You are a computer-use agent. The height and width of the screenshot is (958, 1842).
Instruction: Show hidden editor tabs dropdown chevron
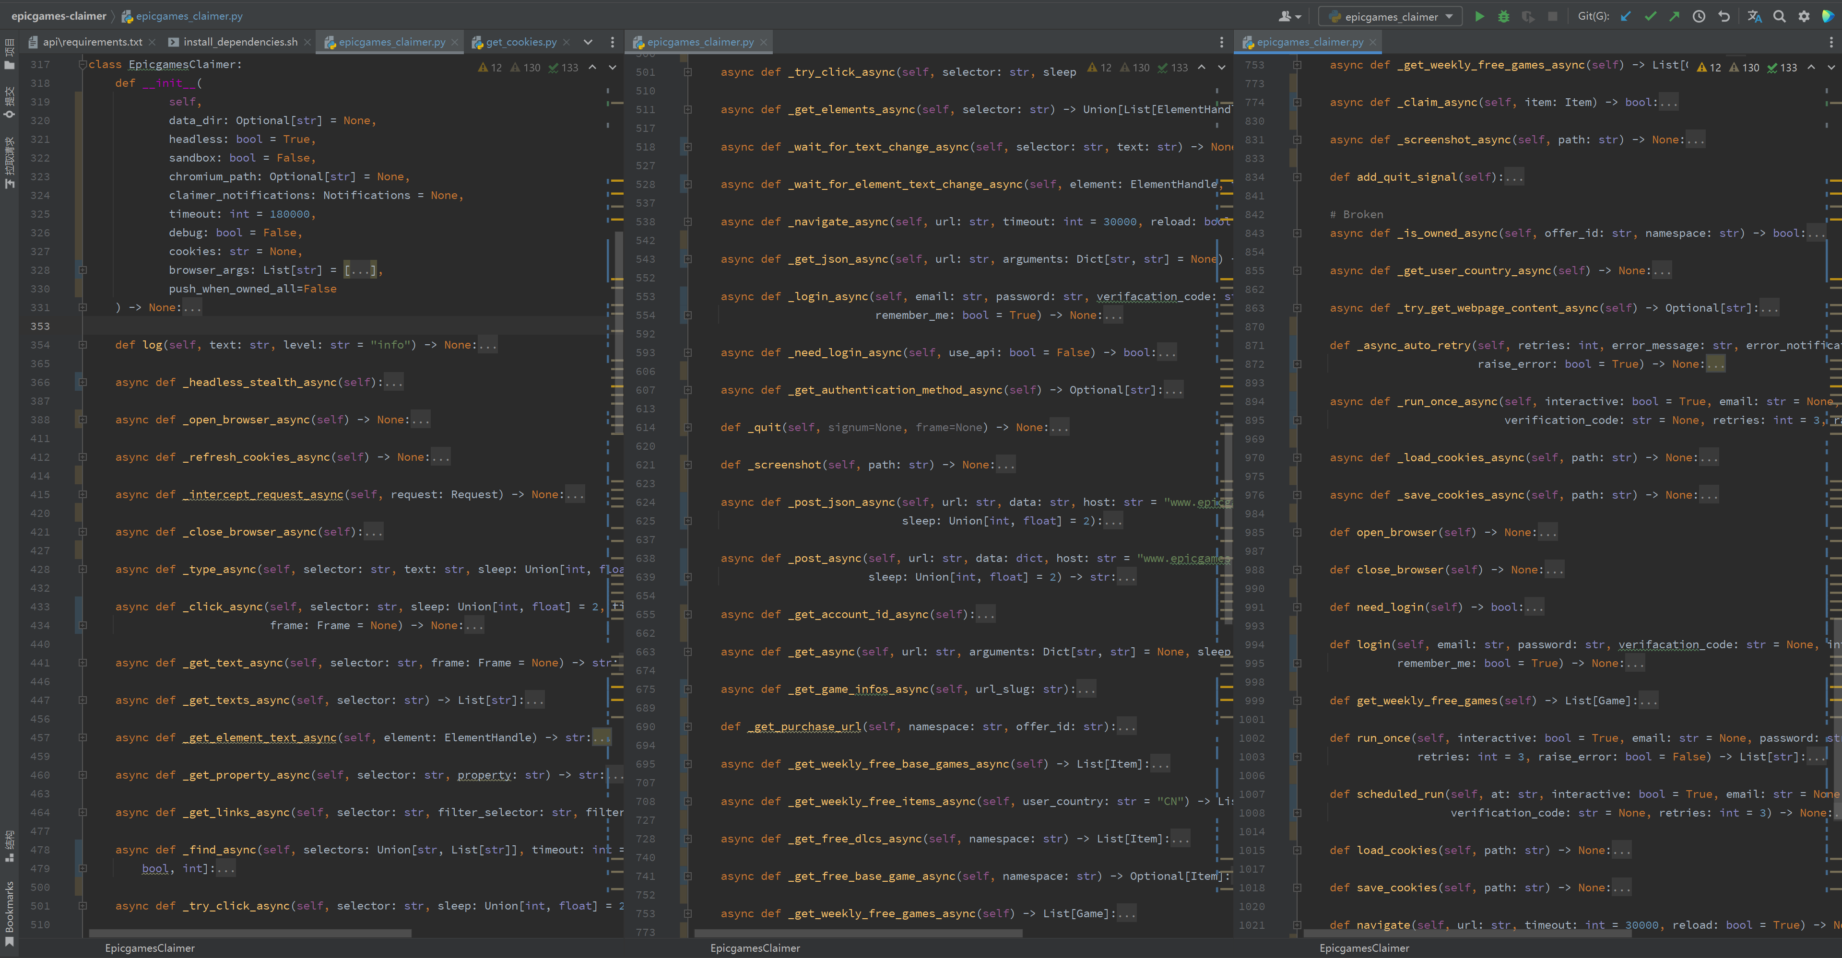[588, 42]
